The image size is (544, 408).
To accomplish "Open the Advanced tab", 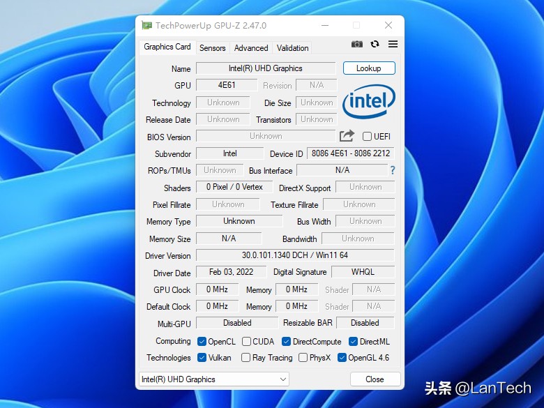I will click(251, 48).
